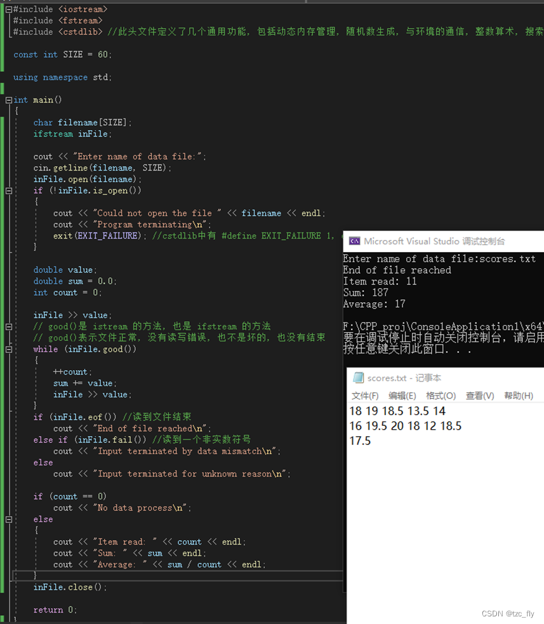544x624 pixels.
Task: Click the 'char filename[SIZE];' declaration
Action: (83, 123)
